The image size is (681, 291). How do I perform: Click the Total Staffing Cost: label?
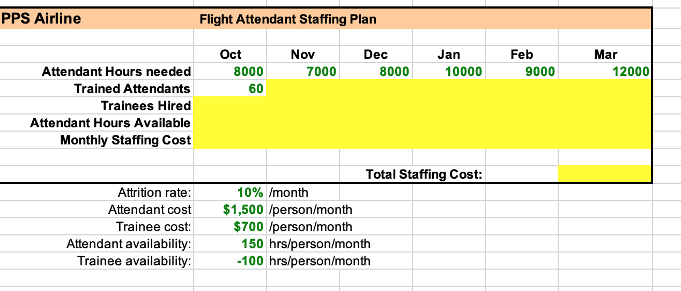coord(424,174)
